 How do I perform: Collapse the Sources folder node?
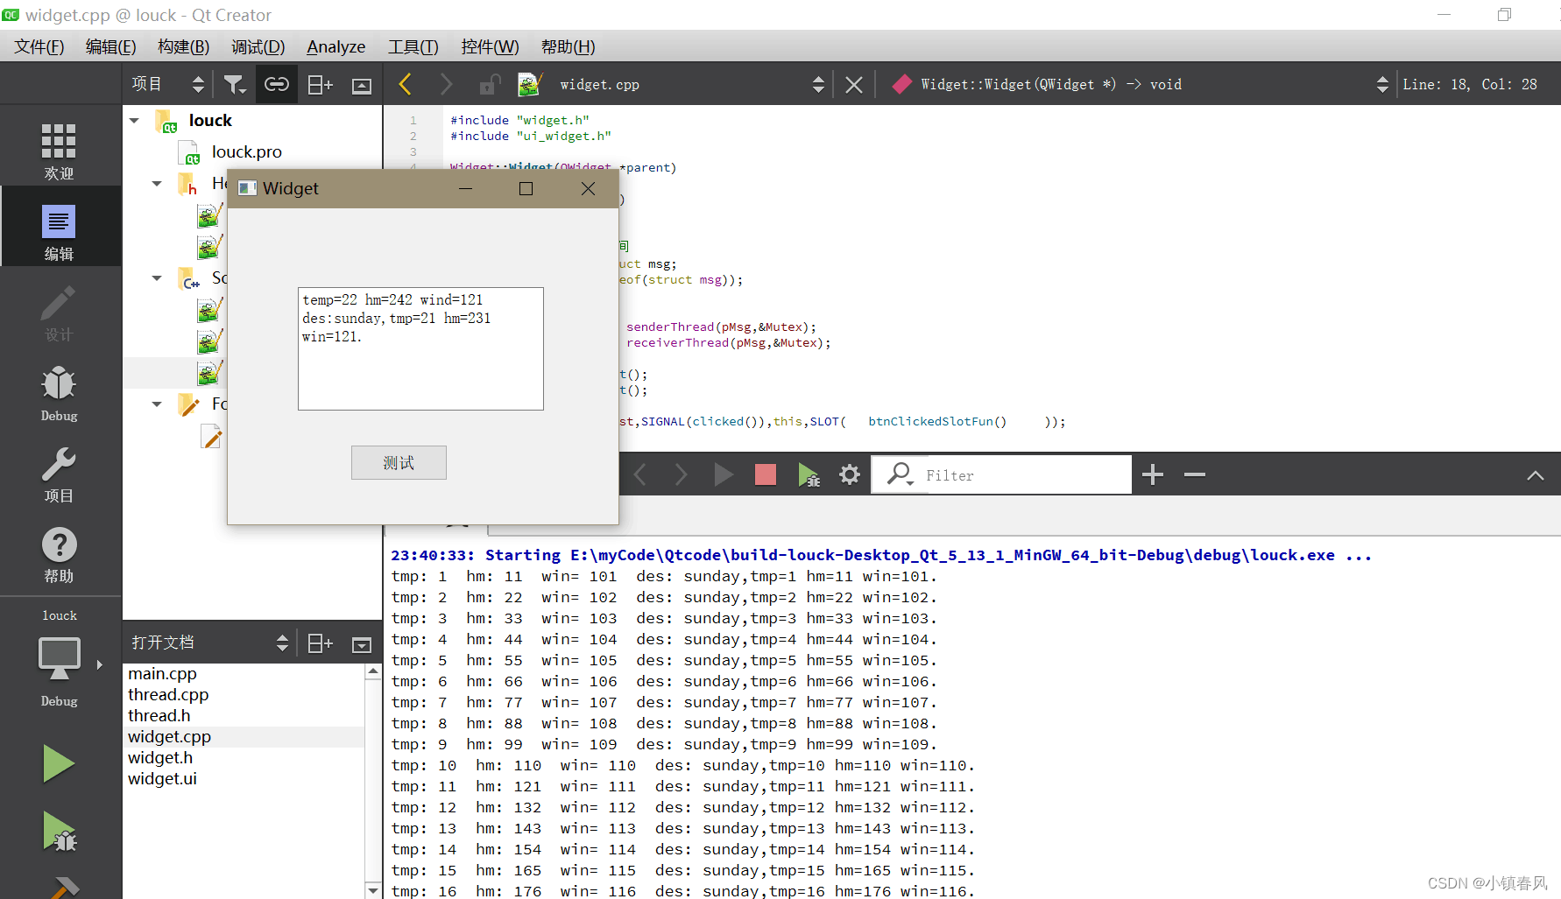click(157, 278)
